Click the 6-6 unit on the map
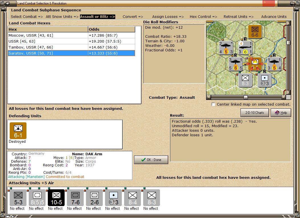300x218 pixels. click(255, 32)
